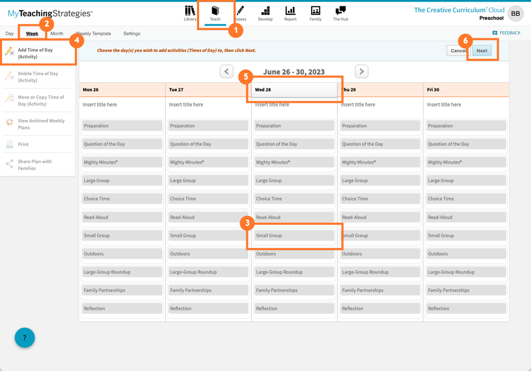Open the help question mark bubble
This screenshot has height=371, width=531.
point(24,338)
